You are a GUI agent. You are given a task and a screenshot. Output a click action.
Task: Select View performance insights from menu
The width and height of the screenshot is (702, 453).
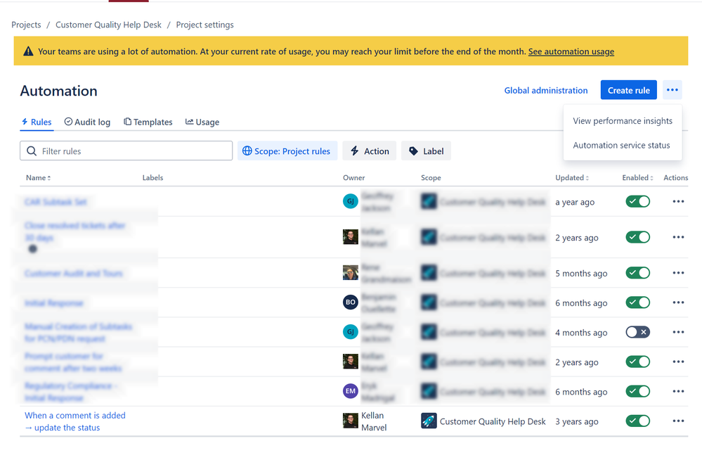623,121
